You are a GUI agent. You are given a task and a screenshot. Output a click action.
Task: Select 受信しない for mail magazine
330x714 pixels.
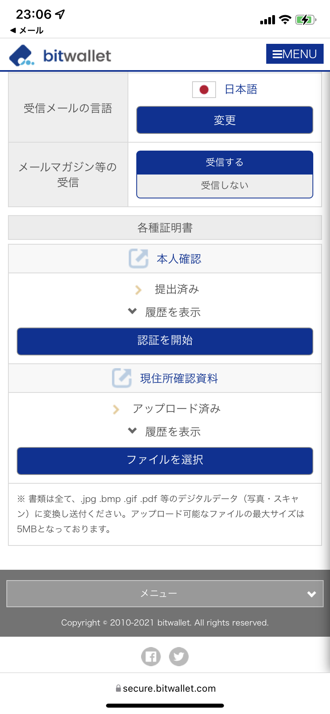pyautogui.click(x=225, y=186)
